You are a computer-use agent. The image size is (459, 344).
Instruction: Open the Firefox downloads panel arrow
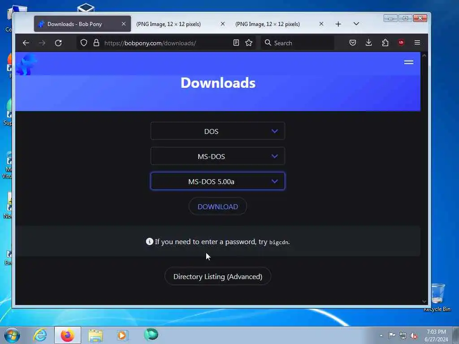tap(369, 43)
